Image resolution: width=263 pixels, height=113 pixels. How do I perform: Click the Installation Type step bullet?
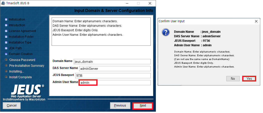pyautogui.click(x=6, y=42)
